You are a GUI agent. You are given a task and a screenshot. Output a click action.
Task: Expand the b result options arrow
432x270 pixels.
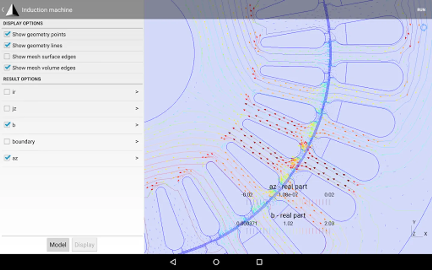[137, 125]
